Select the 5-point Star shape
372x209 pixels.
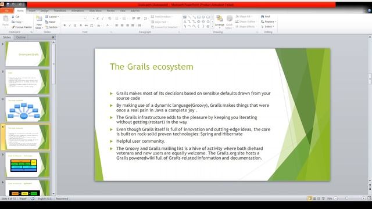click(208, 26)
